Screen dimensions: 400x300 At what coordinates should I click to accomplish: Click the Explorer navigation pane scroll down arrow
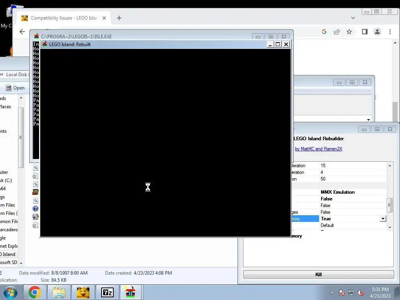point(21,263)
